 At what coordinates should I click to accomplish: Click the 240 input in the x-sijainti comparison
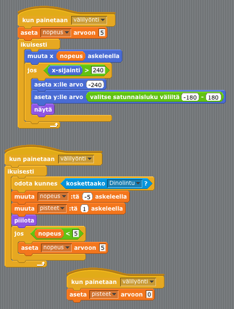[x=98, y=71]
